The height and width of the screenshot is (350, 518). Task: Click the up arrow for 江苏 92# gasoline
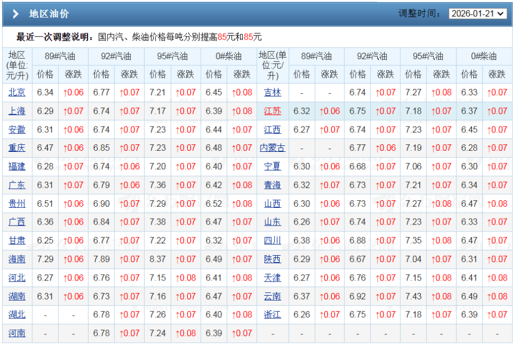385,111
